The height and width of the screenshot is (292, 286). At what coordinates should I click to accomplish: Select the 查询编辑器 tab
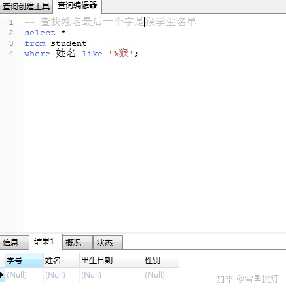coord(77,6)
